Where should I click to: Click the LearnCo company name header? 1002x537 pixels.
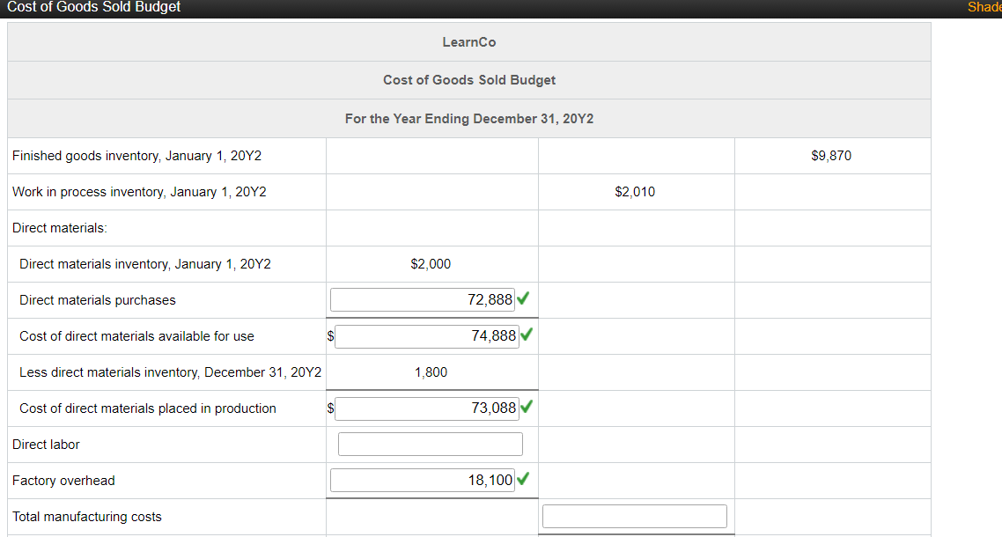468,41
